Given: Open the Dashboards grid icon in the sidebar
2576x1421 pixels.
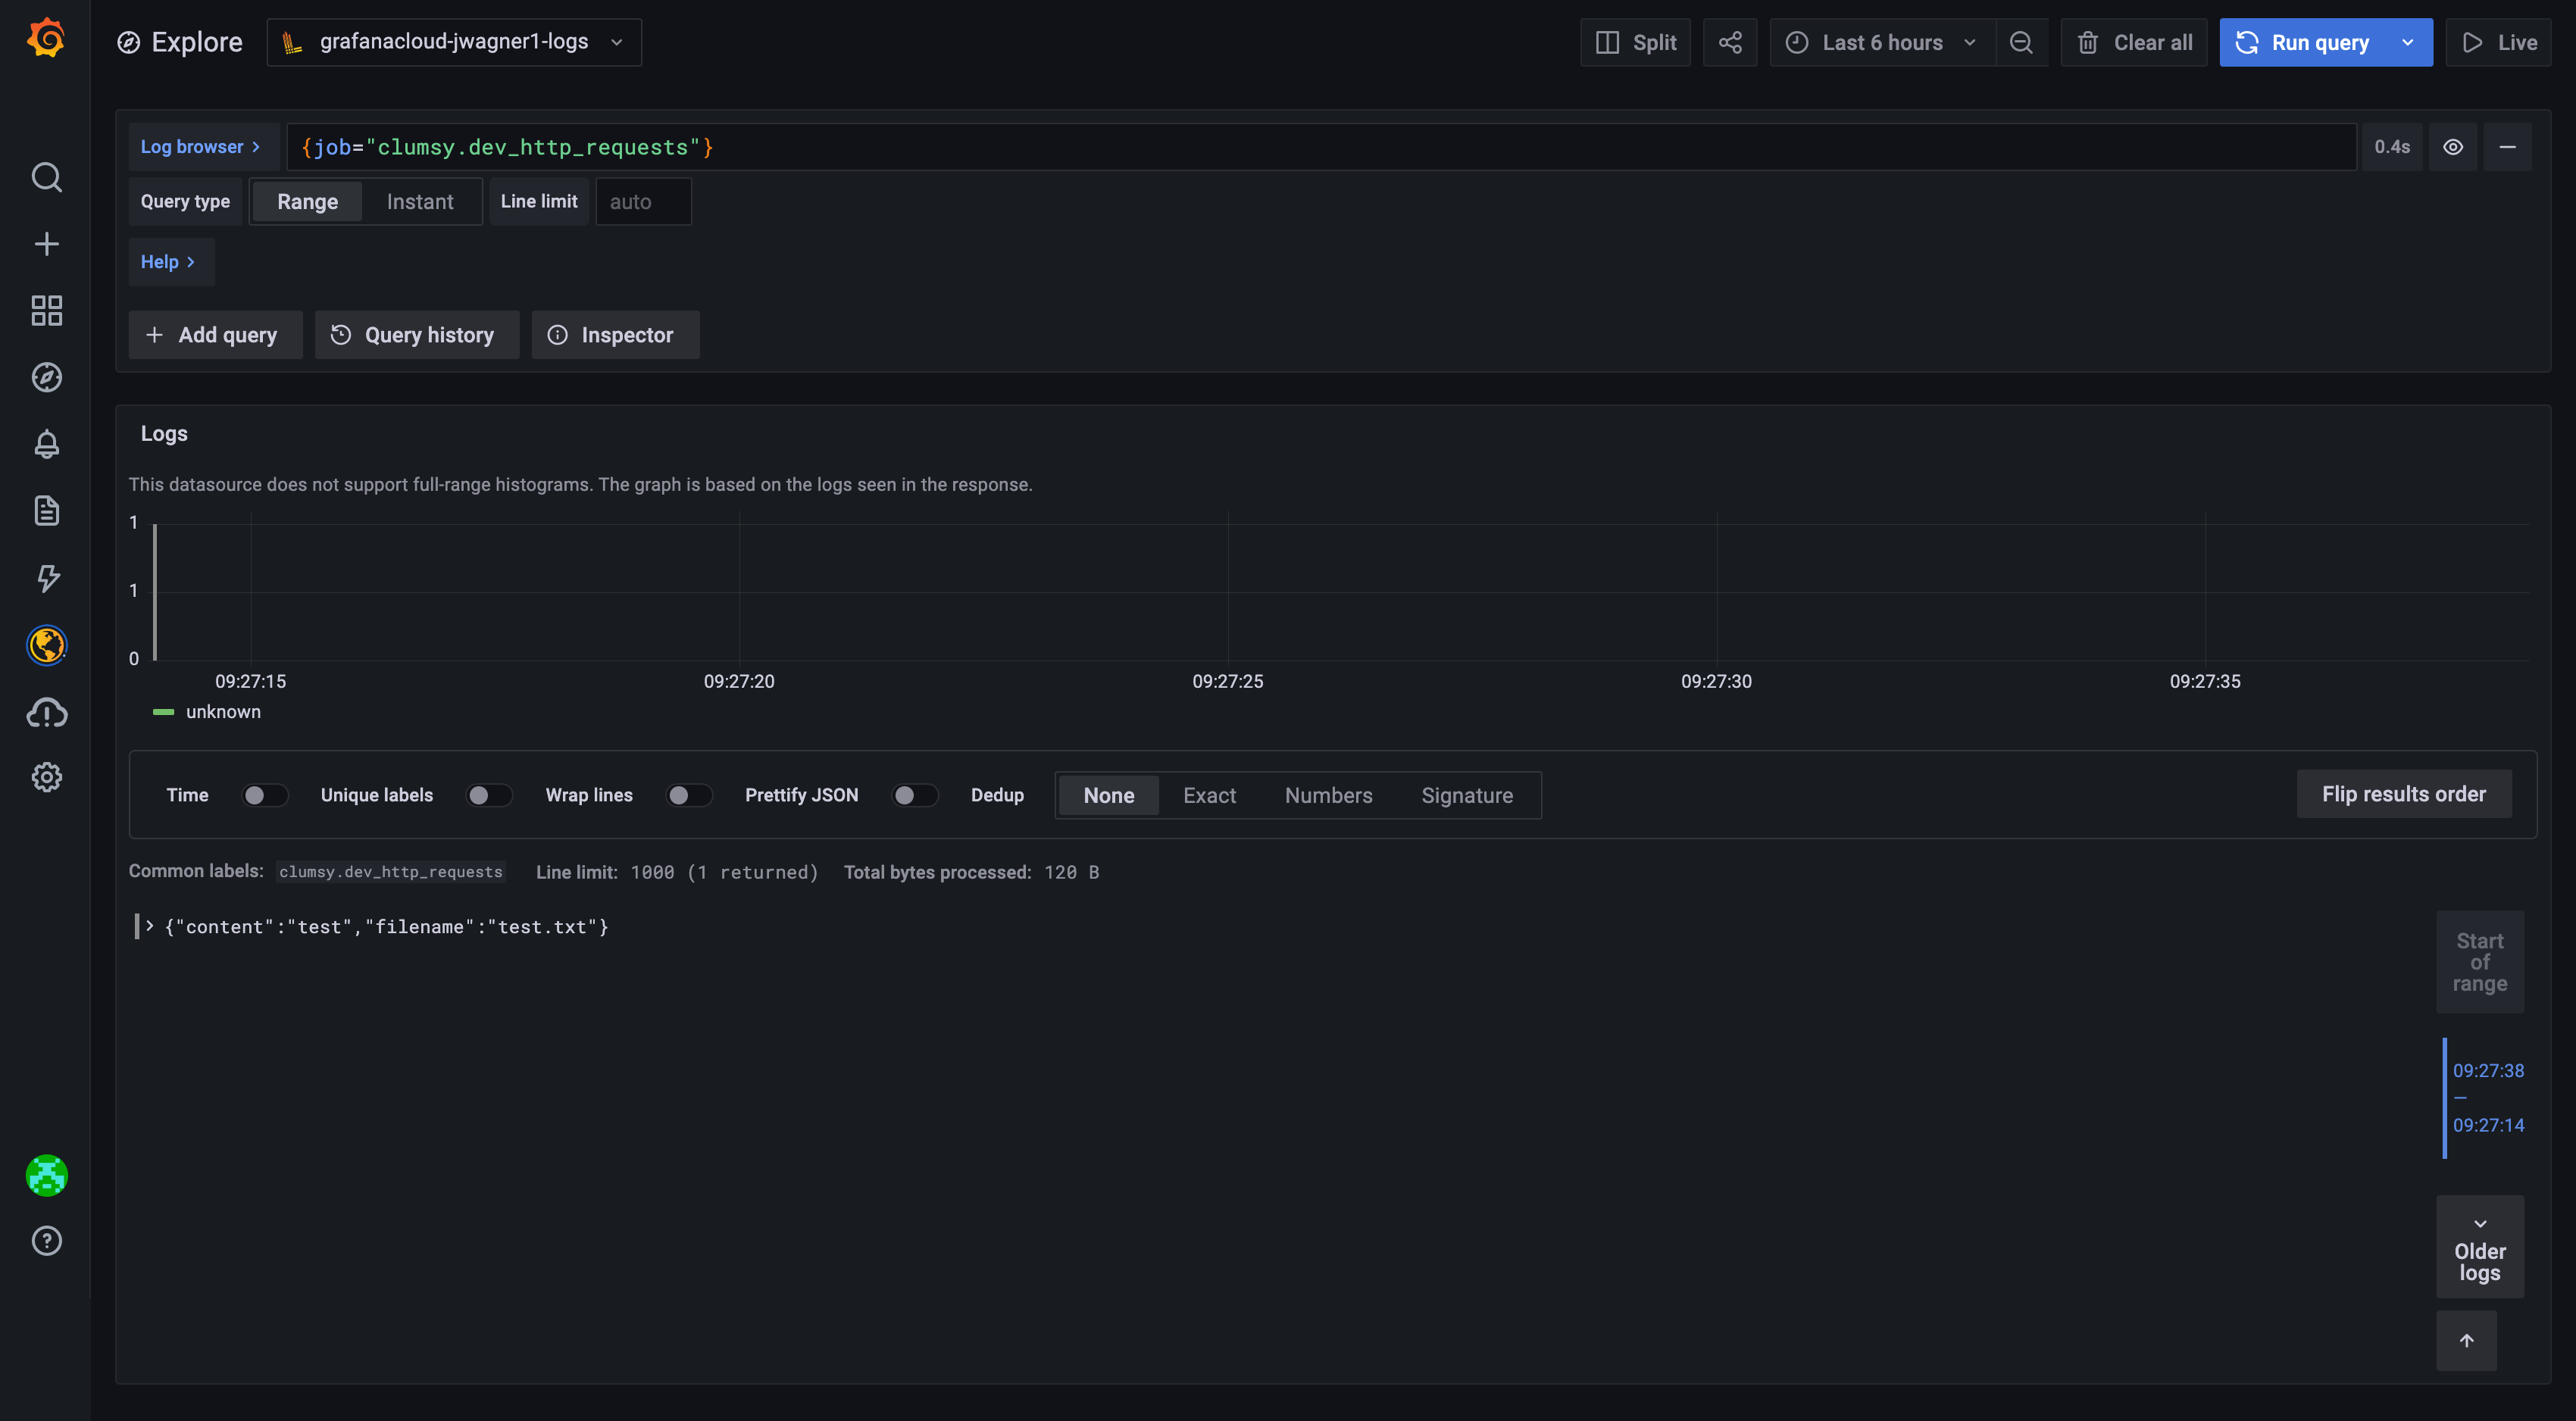Looking at the screenshot, I should (x=46, y=311).
